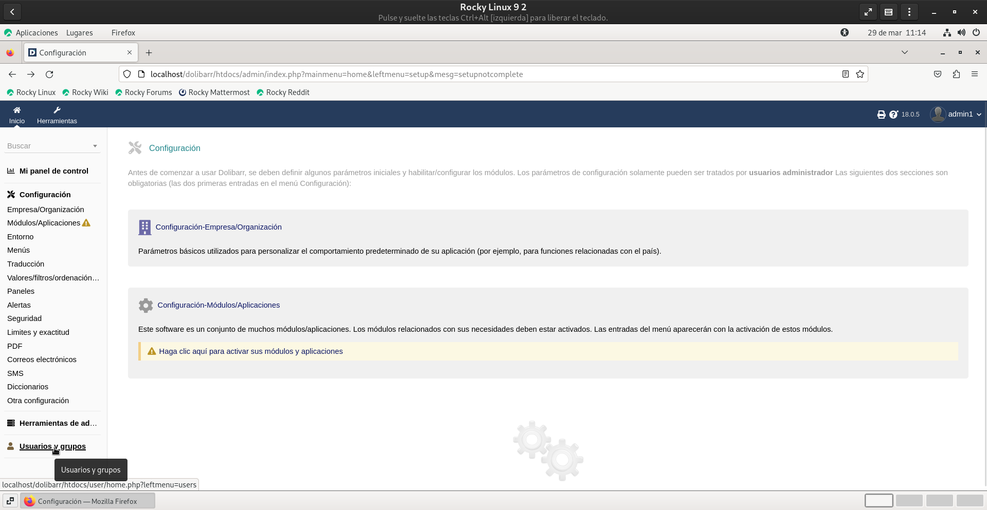Open the Configuración-Empresa/Organización link
Screen dimensions: 987x510
coord(218,227)
